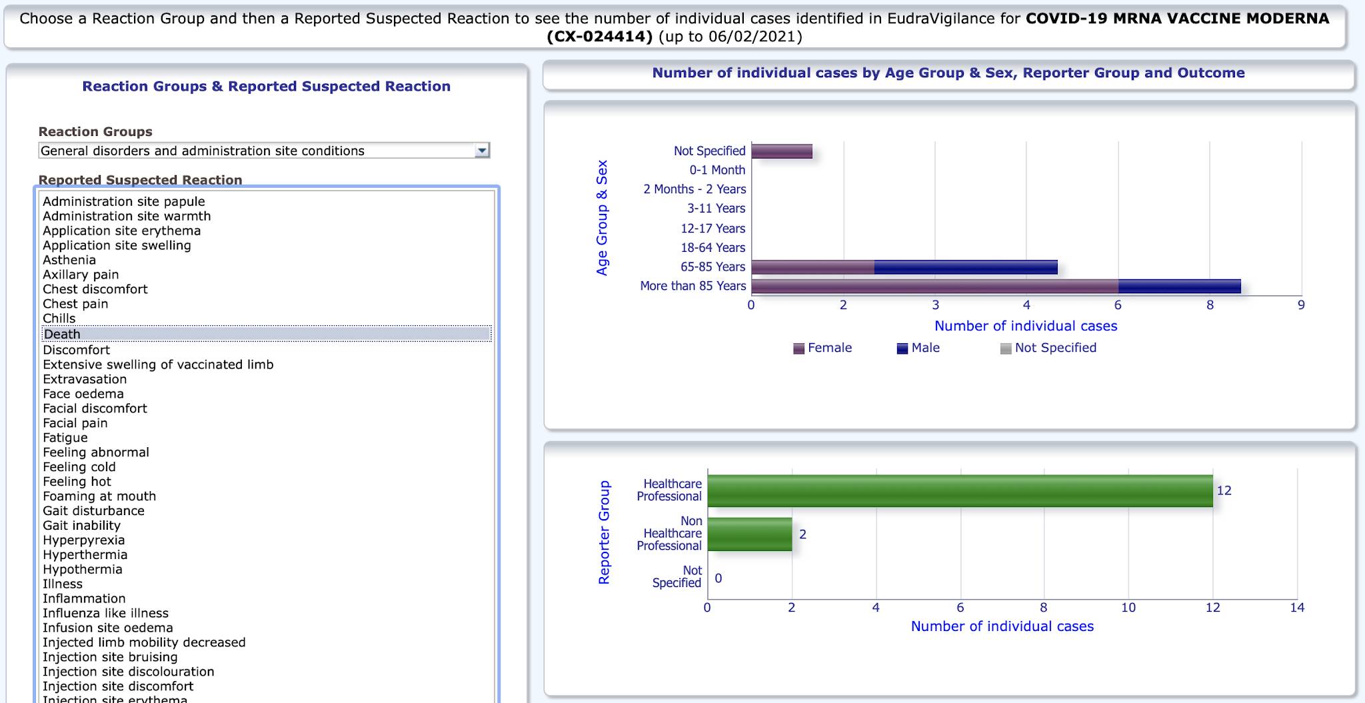The width and height of the screenshot is (1365, 703).
Task: Choose 'Extravasation' from the list
Action: [85, 379]
